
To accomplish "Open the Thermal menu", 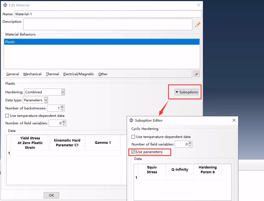I will click(52, 74).
